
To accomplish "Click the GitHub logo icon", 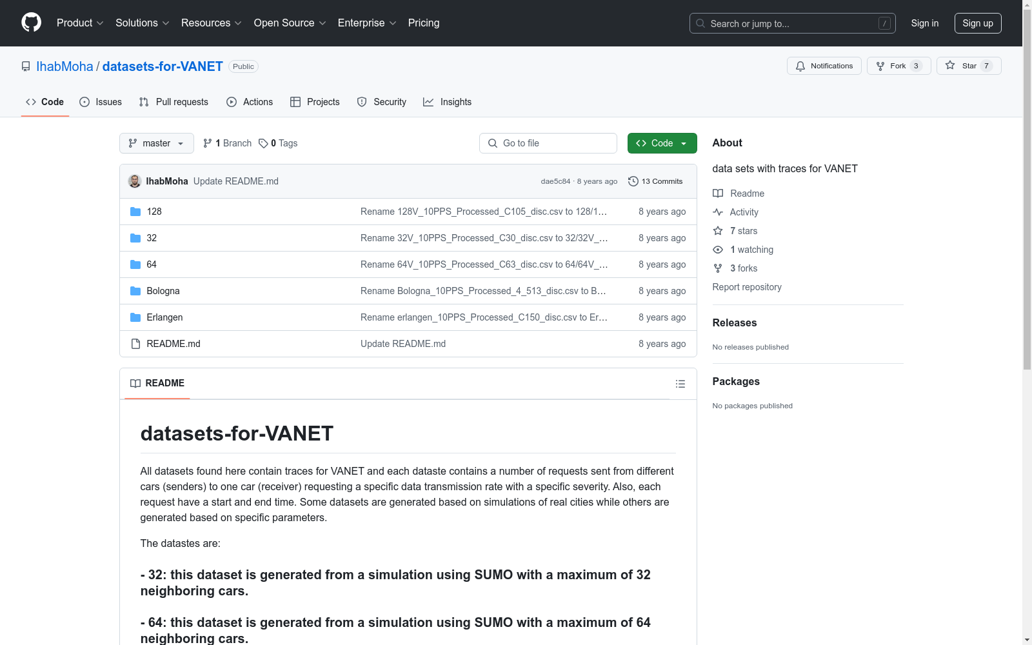I will tap(31, 23).
